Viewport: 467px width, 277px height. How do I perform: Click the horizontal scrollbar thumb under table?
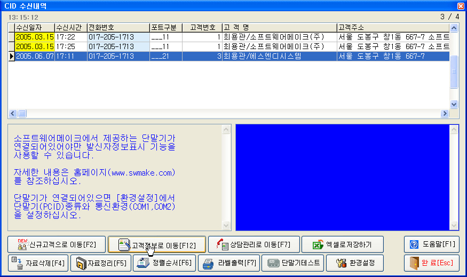tap(22, 114)
